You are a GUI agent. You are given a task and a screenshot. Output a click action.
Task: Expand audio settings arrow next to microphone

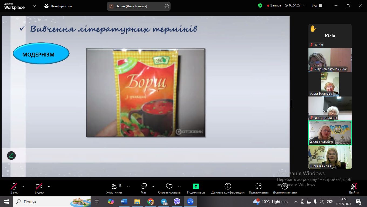pos(23,186)
